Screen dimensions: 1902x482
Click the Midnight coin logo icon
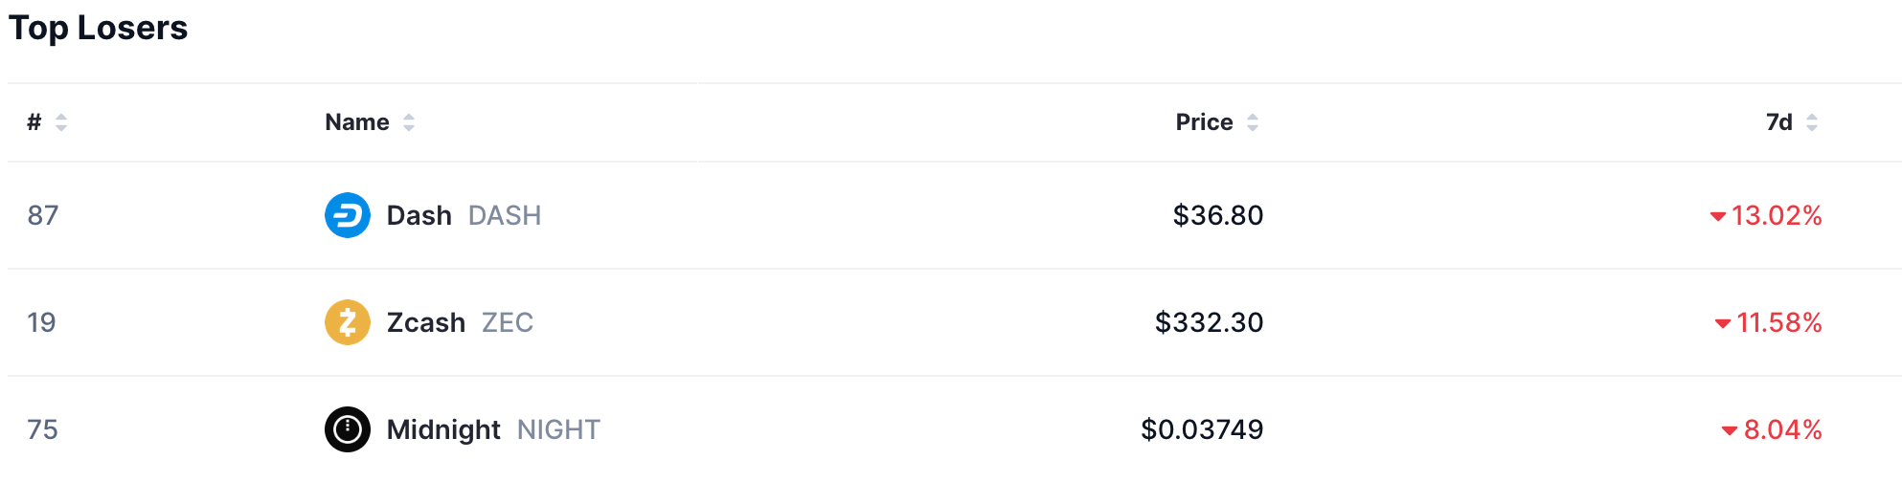347,429
